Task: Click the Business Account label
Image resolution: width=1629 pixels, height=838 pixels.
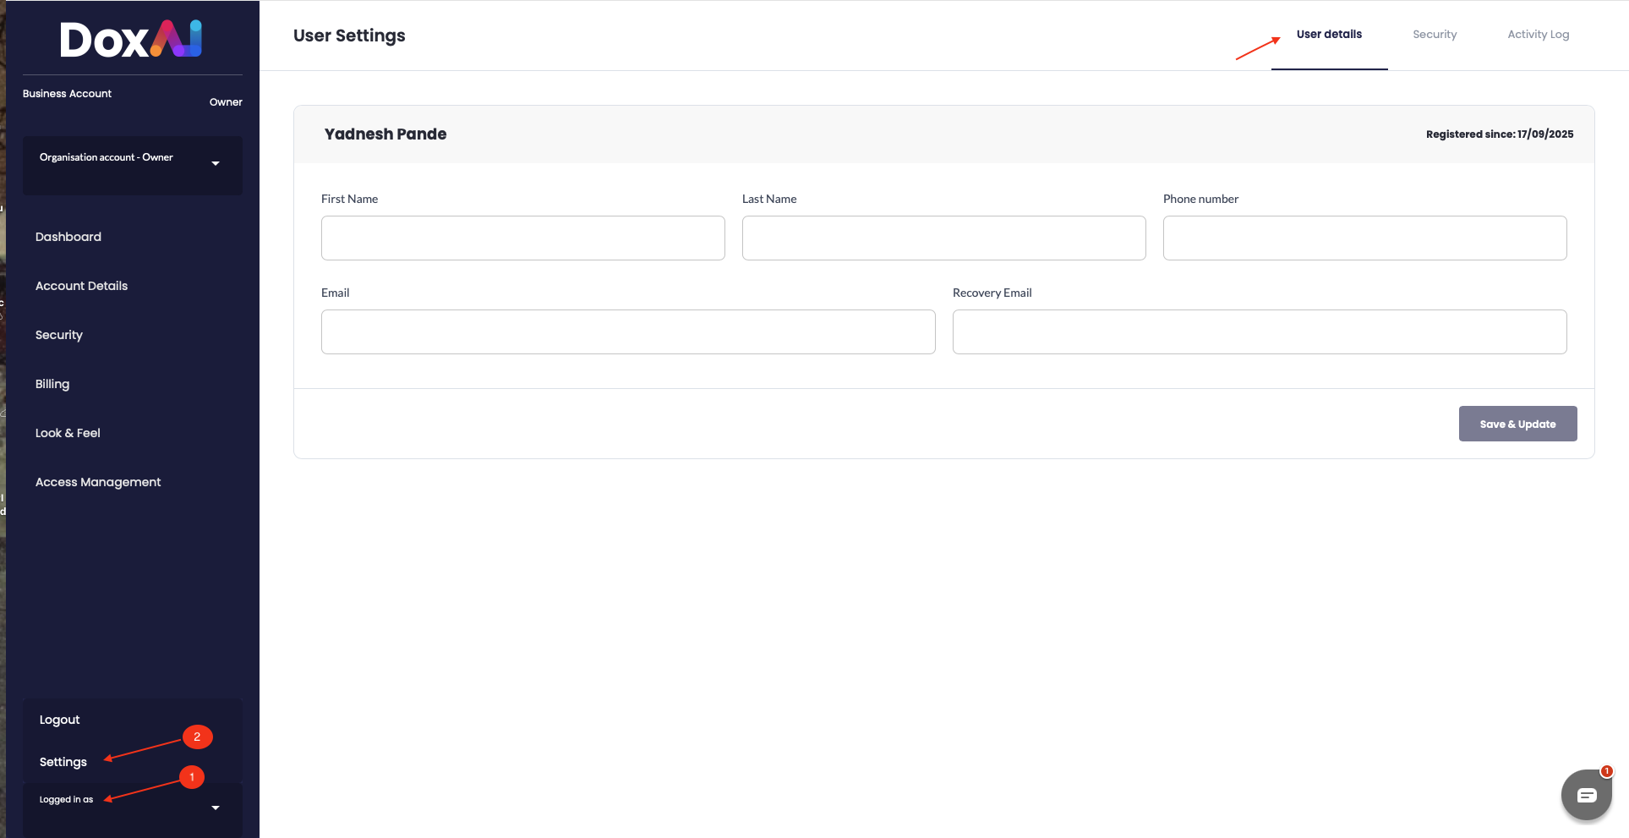Action: (67, 94)
